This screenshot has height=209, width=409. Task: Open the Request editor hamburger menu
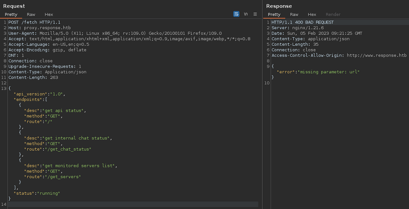point(255,14)
